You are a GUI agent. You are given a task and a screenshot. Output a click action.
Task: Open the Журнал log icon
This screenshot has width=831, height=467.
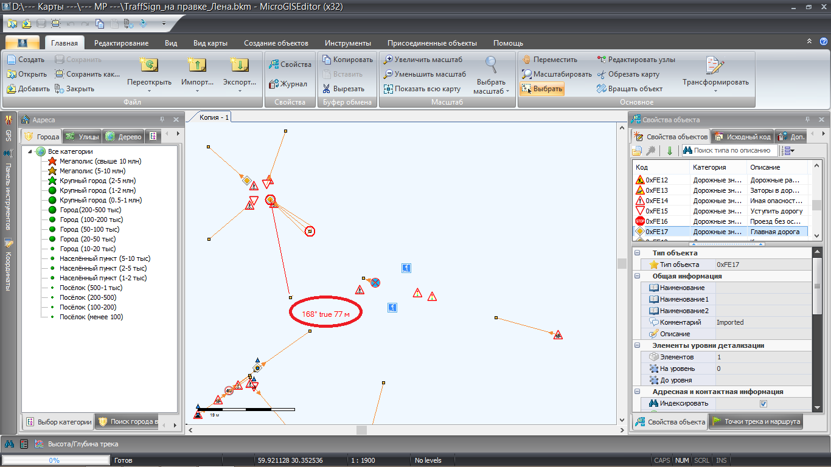[x=273, y=84]
